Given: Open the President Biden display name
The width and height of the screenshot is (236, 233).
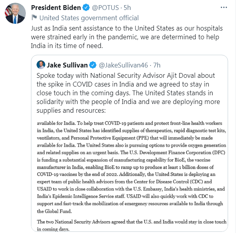Looking at the screenshot, I should coord(56,8).
